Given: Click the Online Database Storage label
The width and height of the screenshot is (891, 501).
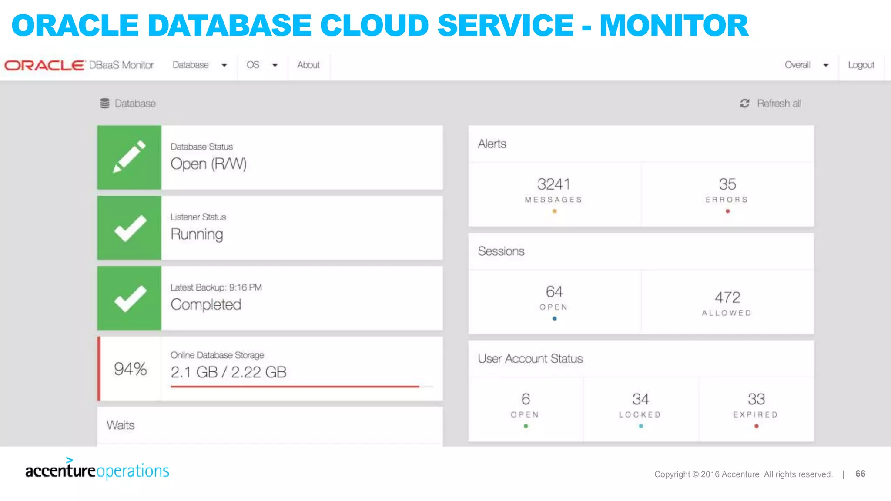Looking at the screenshot, I should (x=217, y=355).
